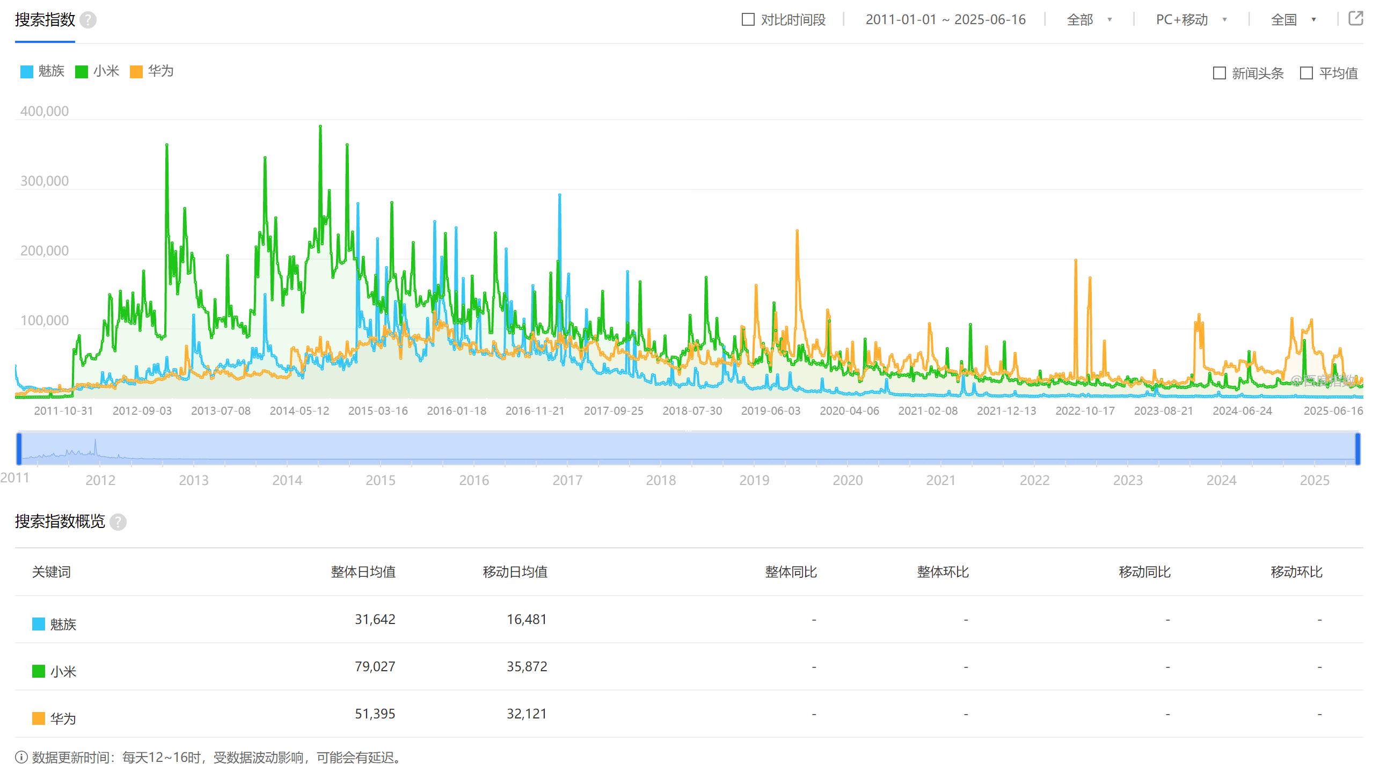Viewport: 1387px width, 778px height.
Task: Open the help icon beside 搜索指数概览
Action: (x=118, y=522)
